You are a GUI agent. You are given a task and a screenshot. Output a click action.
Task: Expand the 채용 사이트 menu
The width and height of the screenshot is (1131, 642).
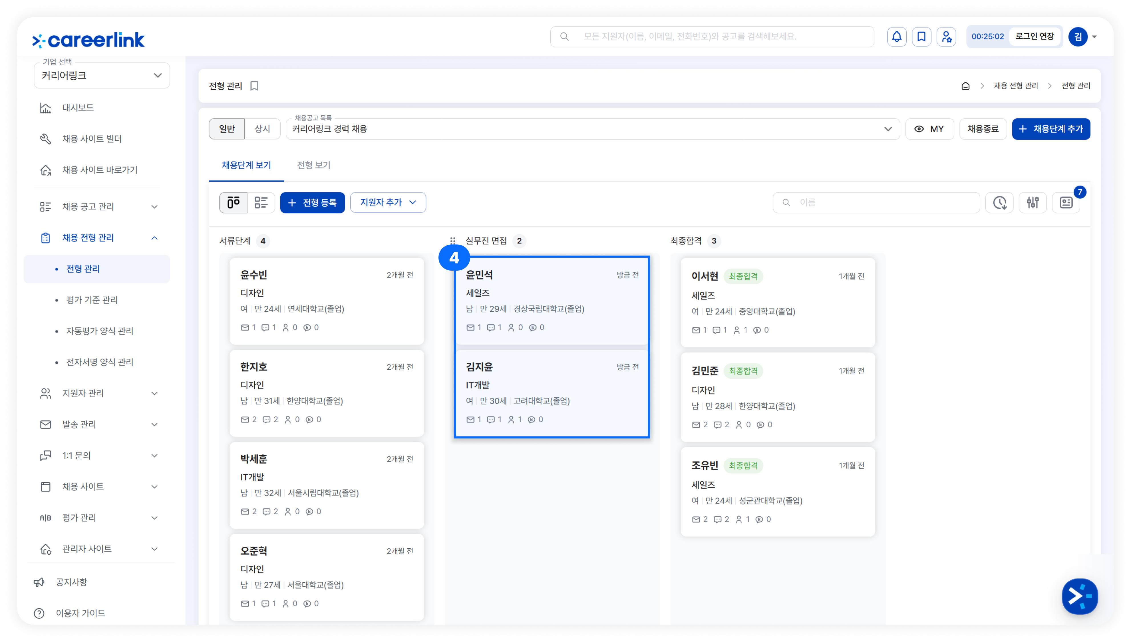(154, 486)
